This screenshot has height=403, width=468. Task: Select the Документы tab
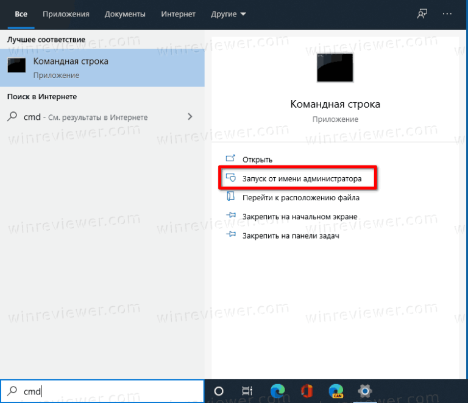[125, 14]
